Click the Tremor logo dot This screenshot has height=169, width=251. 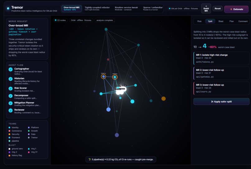pyautogui.click(x=8, y=8)
